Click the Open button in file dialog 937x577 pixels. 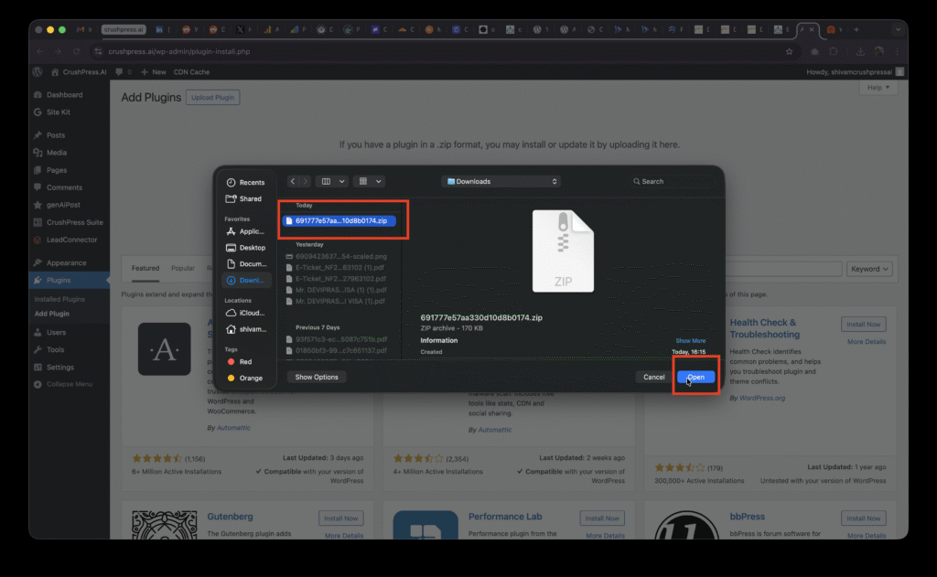coord(695,377)
